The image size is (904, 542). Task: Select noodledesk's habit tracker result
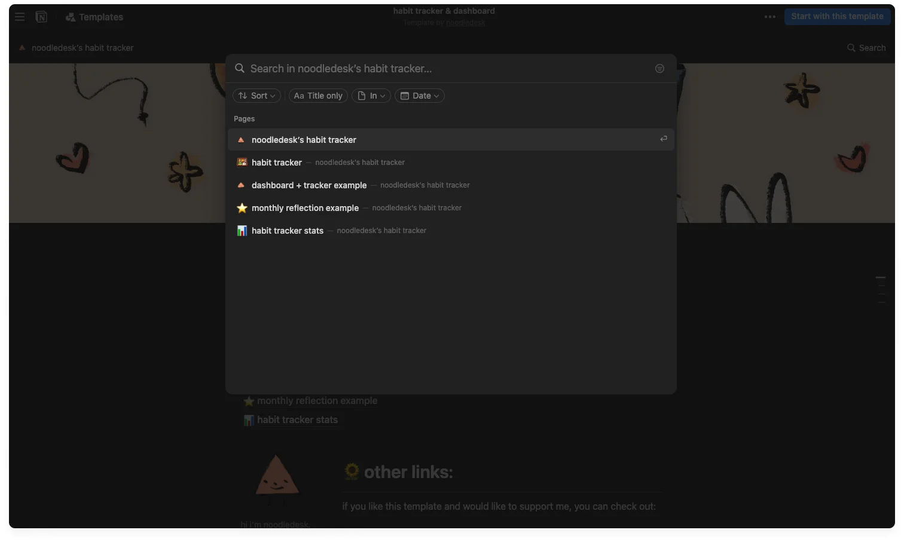pos(451,140)
